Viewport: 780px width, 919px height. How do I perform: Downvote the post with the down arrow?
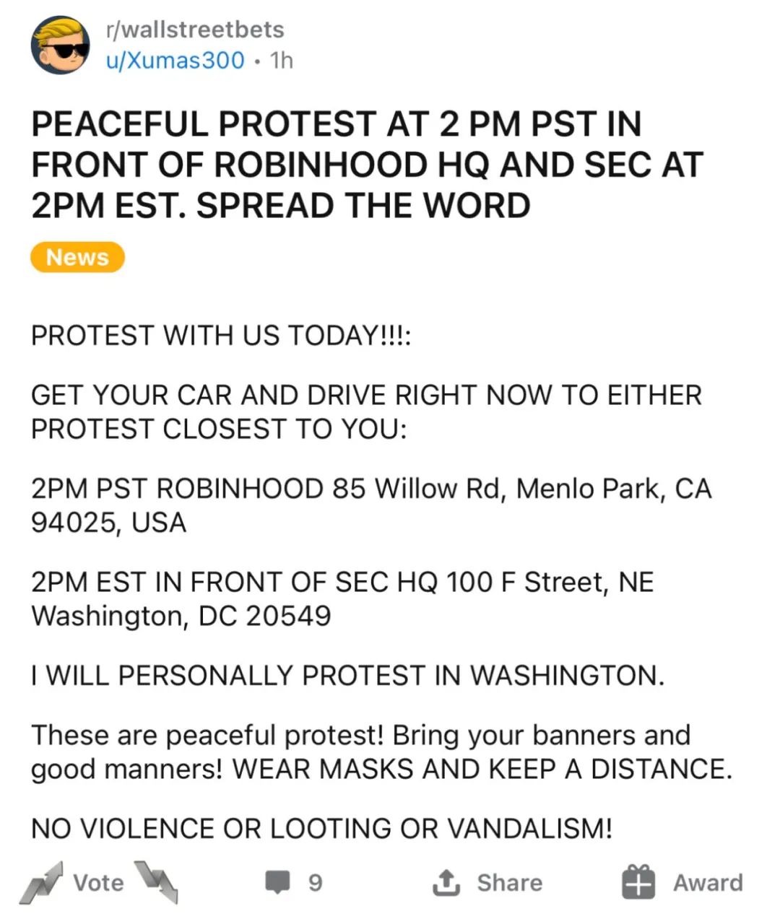(x=156, y=881)
